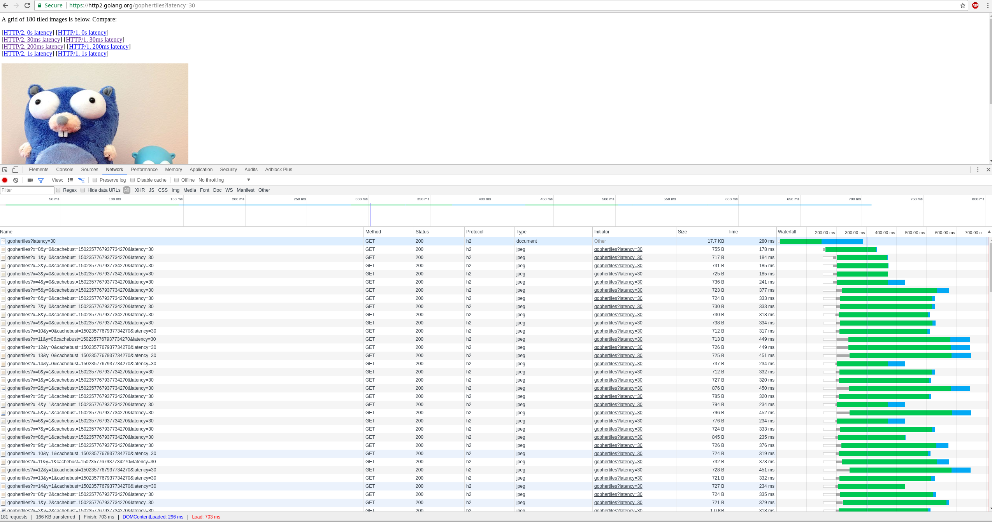Capture screenshots with the camera icon
Image resolution: width=992 pixels, height=522 pixels.
tap(30, 180)
